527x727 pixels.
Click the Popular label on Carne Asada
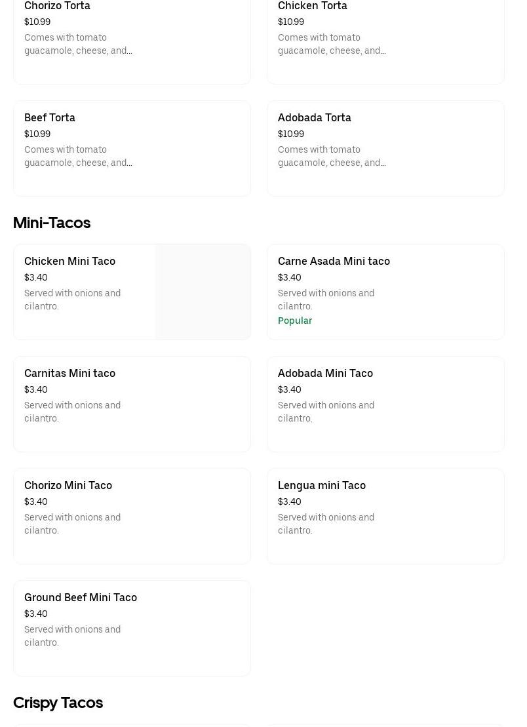tap(295, 321)
